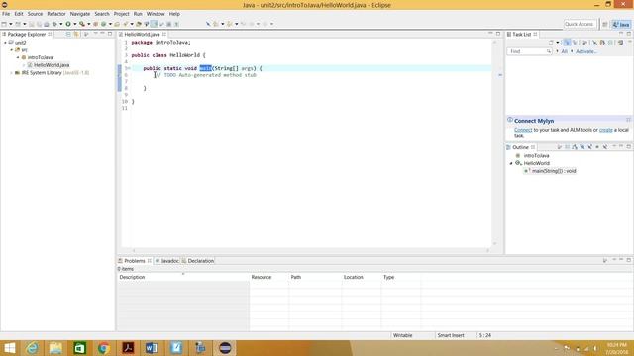Toggle Link with Editor in Package Explorer
The height and width of the screenshot is (356, 634).
click(x=76, y=34)
